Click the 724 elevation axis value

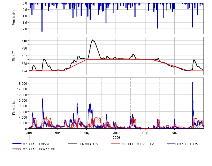click(x=24, y=71)
